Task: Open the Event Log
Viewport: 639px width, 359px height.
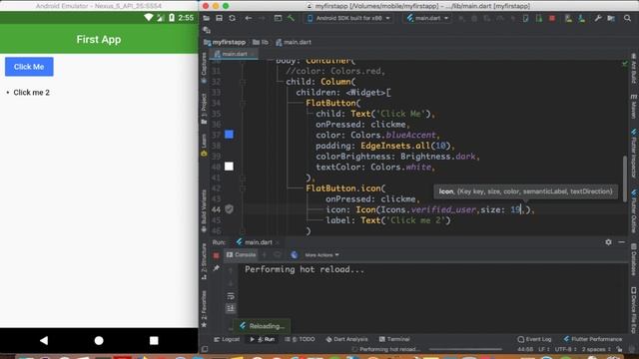Action: [x=534, y=339]
